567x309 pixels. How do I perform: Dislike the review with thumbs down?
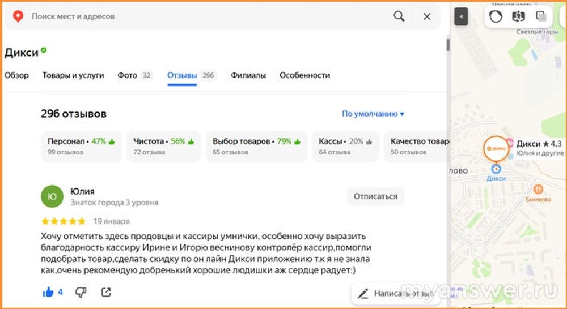81,292
